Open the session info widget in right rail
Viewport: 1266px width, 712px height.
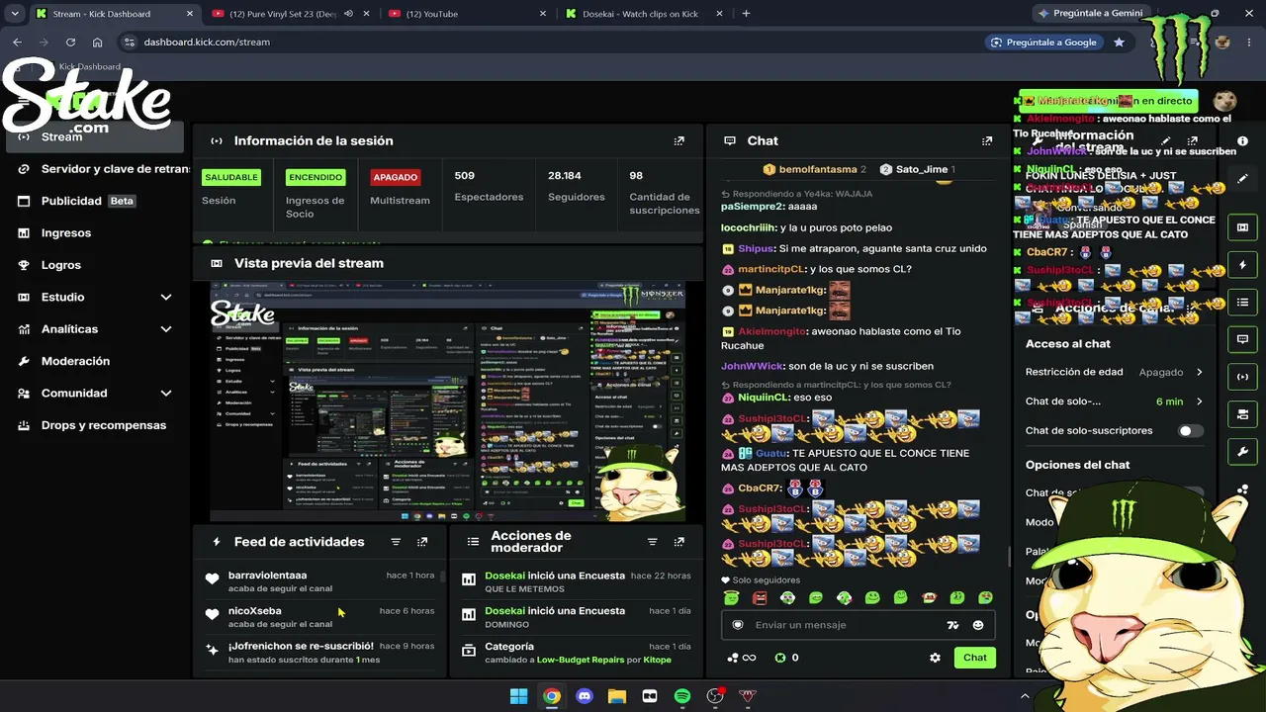(x=1242, y=377)
